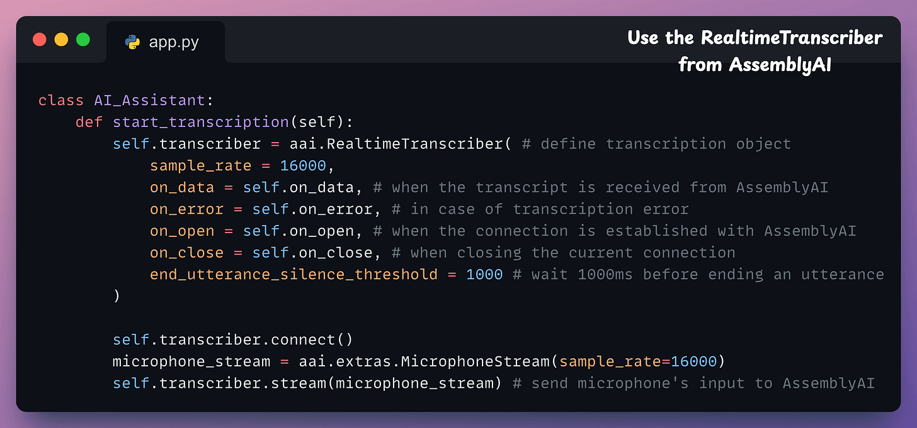Maximize the window using the green button
The image size is (917, 428).
click(83, 40)
